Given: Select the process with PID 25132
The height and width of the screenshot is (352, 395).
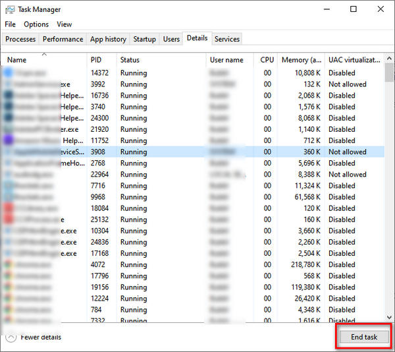Looking at the screenshot, I should pos(193,220).
